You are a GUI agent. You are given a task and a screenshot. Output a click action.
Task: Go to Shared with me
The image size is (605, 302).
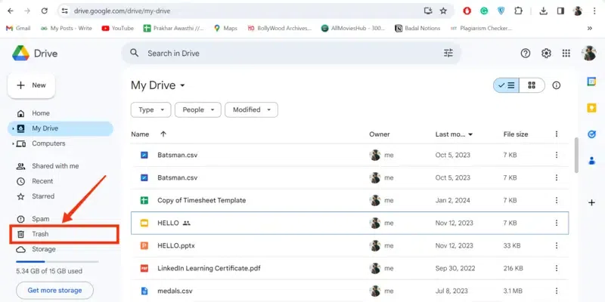click(x=55, y=166)
